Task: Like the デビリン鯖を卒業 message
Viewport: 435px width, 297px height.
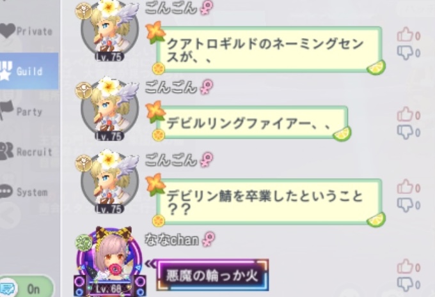Action: click(405, 187)
